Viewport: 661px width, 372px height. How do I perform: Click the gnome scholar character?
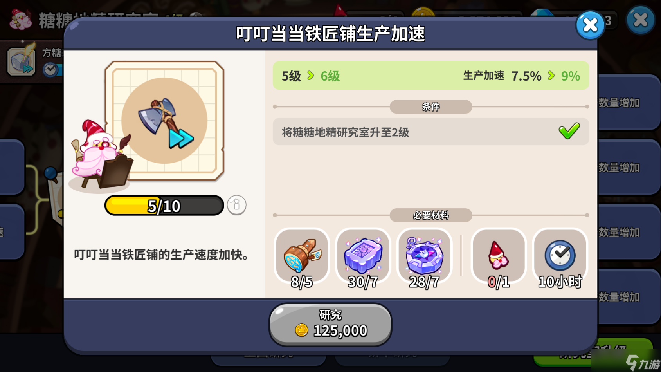(x=101, y=155)
